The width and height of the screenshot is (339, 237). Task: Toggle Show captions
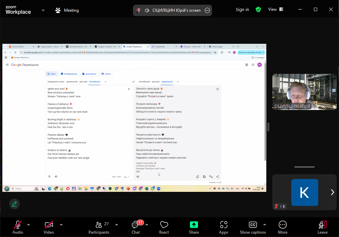coord(253,228)
